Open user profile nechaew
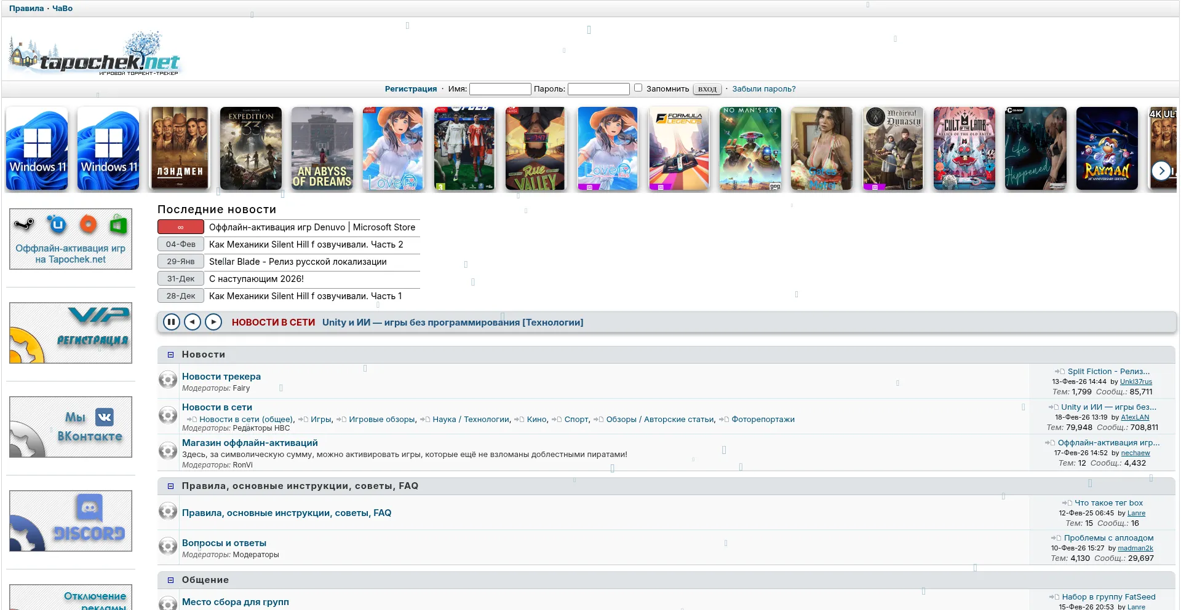The height and width of the screenshot is (610, 1181). pyautogui.click(x=1135, y=453)
